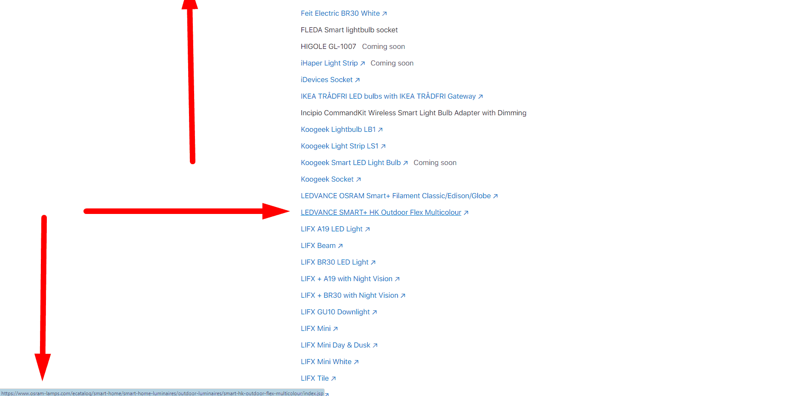Click Coming soon label next to Koogeek Smart LED Bulb
Screen dimensions: 793x396
coord(435,162)
